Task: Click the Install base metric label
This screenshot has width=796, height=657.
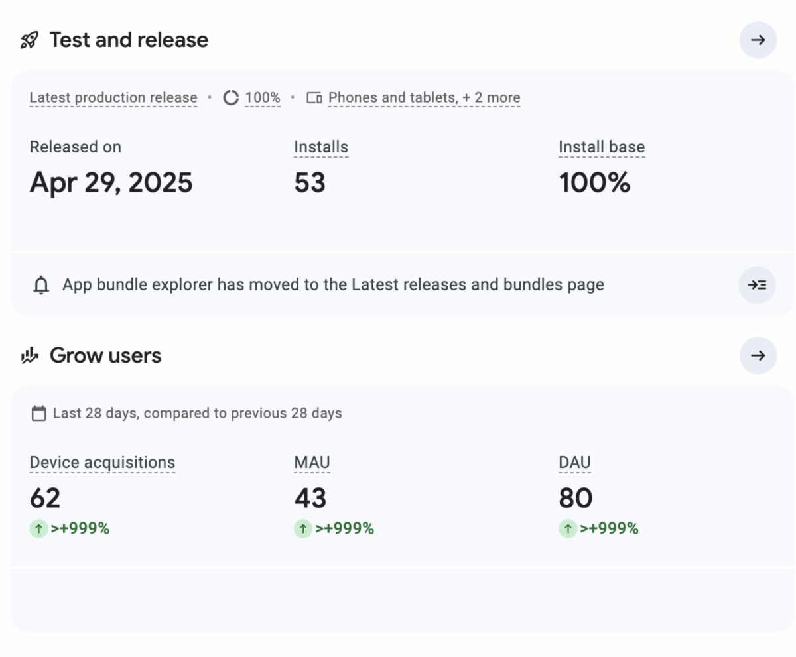Action: pyautogui.click(x=602, y=147)
